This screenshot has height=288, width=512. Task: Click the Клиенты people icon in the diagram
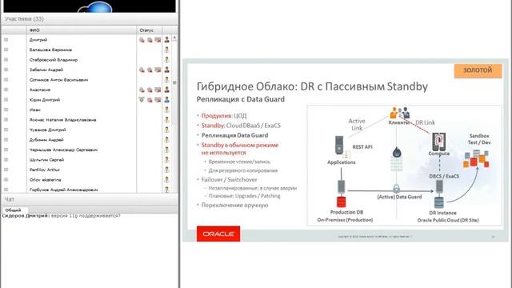pyautogui.click(x=400, y=113)
